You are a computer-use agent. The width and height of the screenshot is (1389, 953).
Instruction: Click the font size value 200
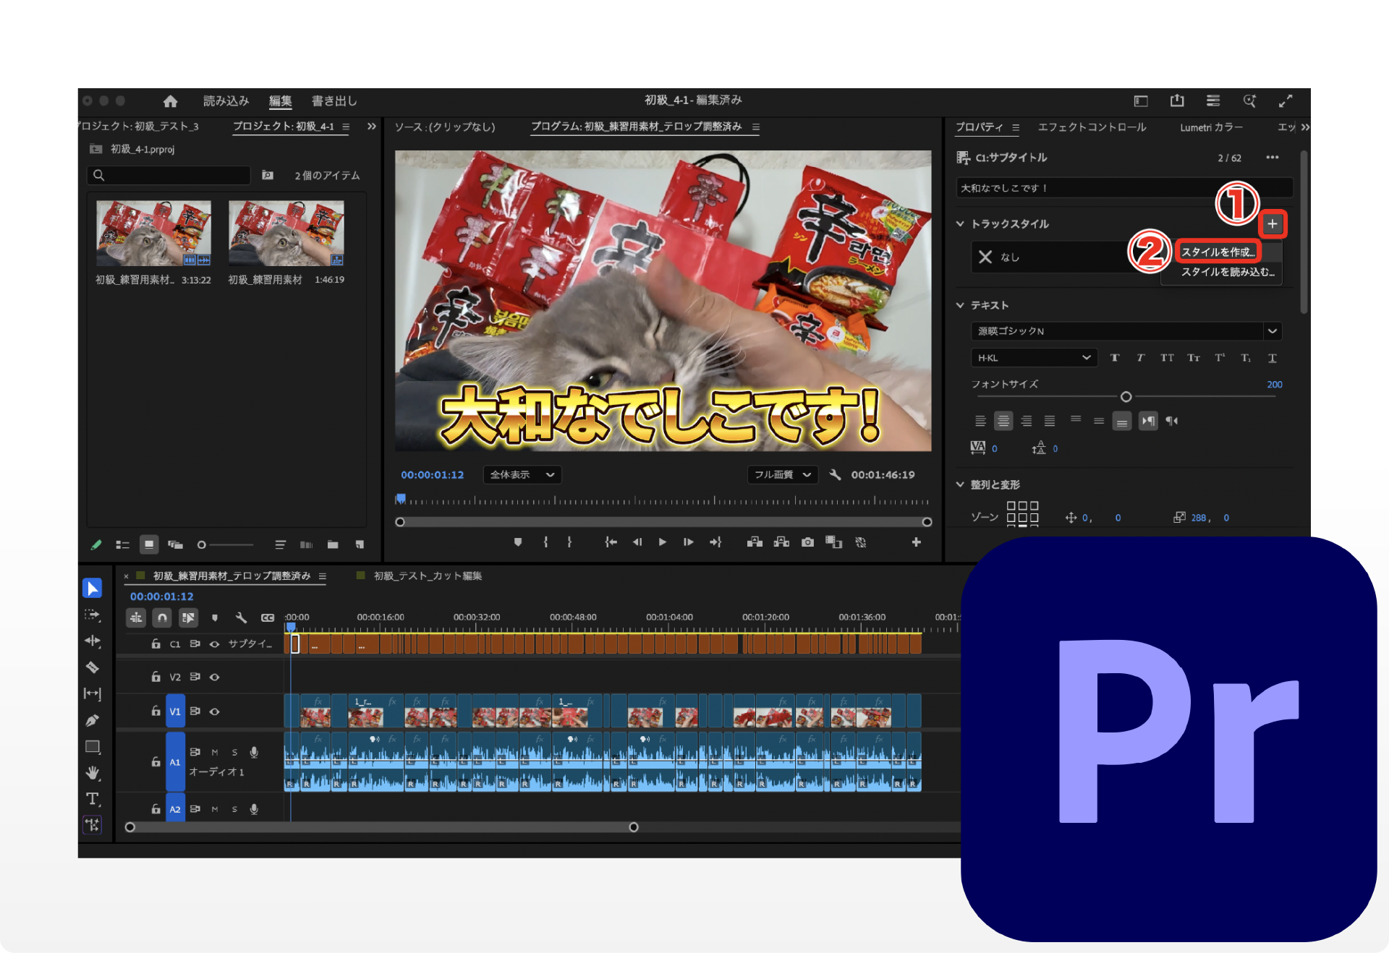1274,385
